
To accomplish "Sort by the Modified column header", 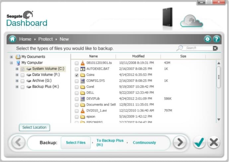I will pos(138,56).
